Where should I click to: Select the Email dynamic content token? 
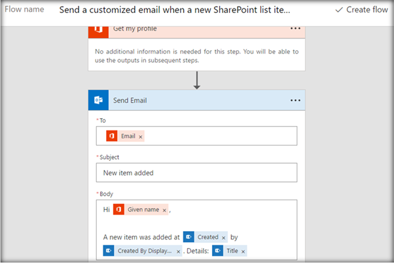(128, 136)
